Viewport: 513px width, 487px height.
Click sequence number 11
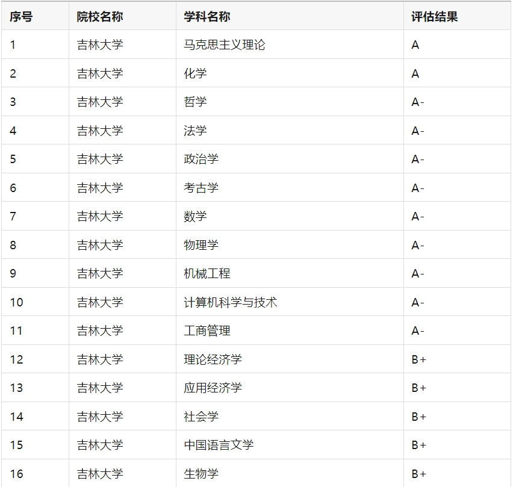(x=16, y=331)
